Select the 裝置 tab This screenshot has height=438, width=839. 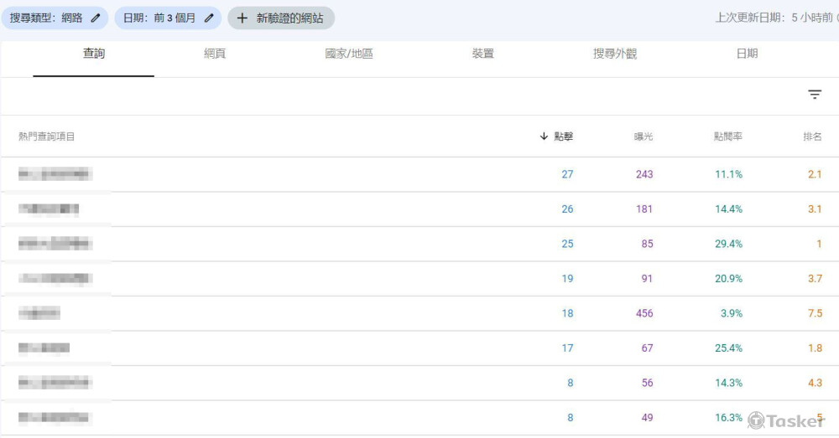(483, 54)
